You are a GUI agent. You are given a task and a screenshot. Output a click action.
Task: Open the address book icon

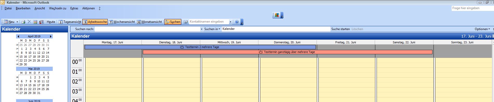pyautogui.click(x=185, y=22)
